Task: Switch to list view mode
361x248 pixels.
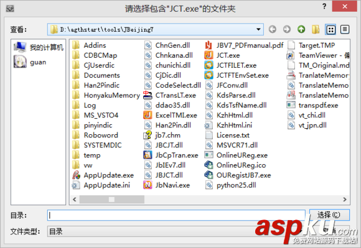Action: (331, 29)
